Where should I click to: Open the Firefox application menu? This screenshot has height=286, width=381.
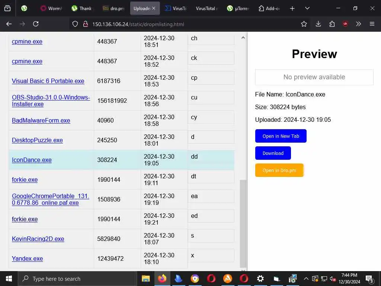click(372, 24)
